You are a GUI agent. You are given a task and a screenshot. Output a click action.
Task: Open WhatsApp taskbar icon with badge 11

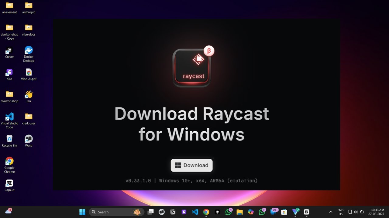[x=262, y=212]
